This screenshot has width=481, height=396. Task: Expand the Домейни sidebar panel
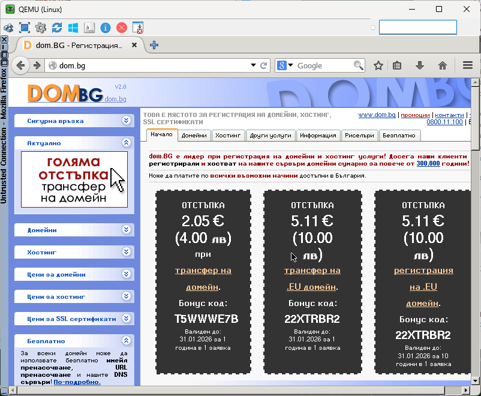coord(127,229)
